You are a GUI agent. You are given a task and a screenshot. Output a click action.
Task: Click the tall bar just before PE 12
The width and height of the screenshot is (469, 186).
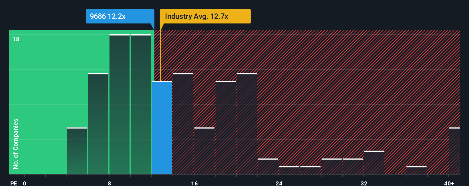(x=141, y=104)
